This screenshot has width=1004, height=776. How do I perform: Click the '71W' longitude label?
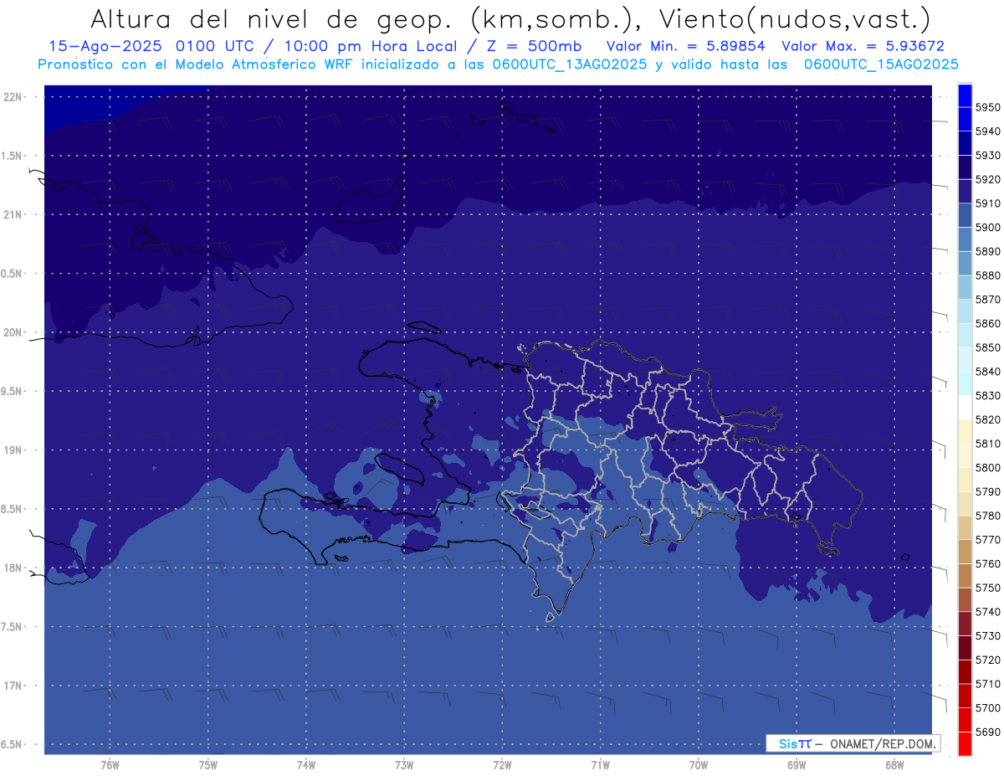pos(600,765)
